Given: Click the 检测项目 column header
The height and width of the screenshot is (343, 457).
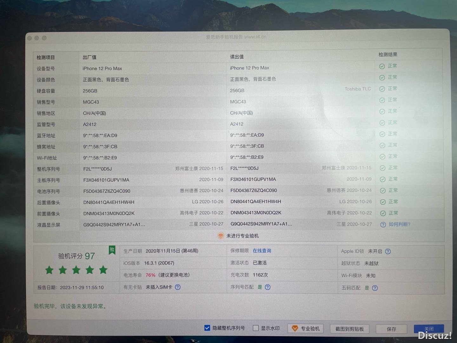Looking at the screenshot, I should coord(46,57).
